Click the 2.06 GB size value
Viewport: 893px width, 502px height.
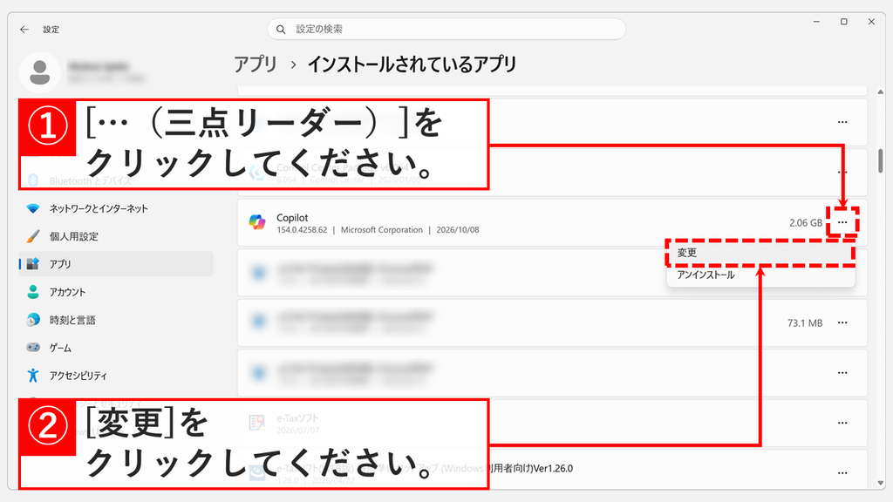point(805,222)
